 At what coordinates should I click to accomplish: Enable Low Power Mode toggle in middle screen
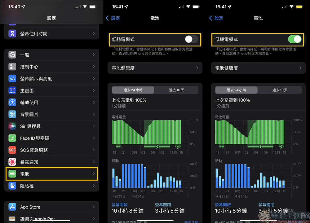point(191,39)
